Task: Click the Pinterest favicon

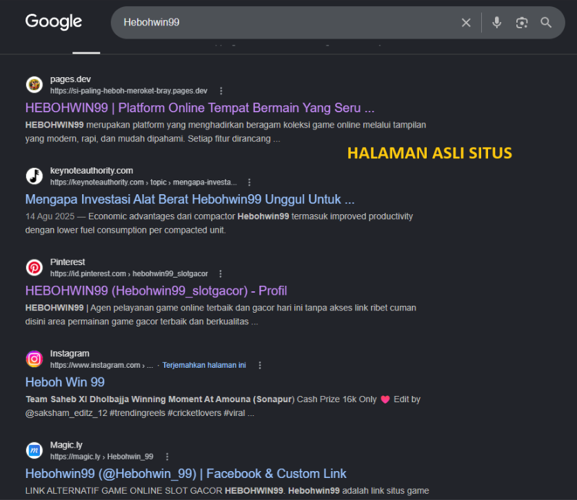Action: click(34, 267)
